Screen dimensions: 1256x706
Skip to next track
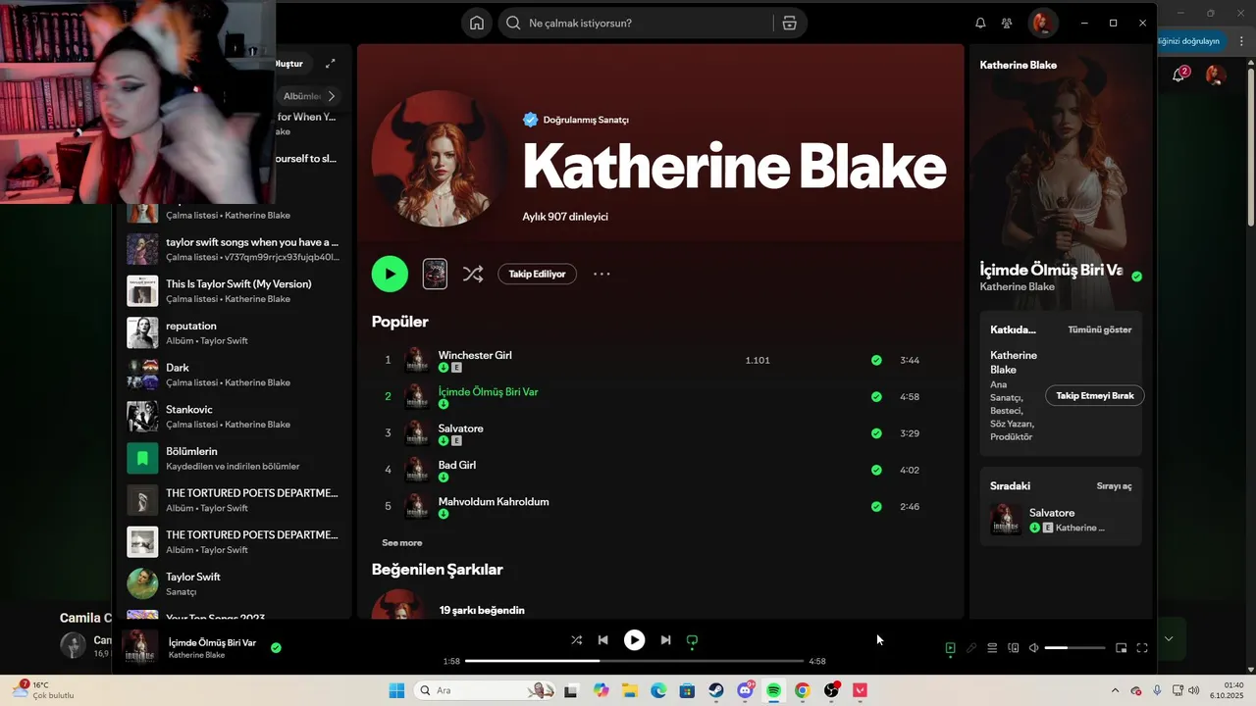click(x=665, y=640)
